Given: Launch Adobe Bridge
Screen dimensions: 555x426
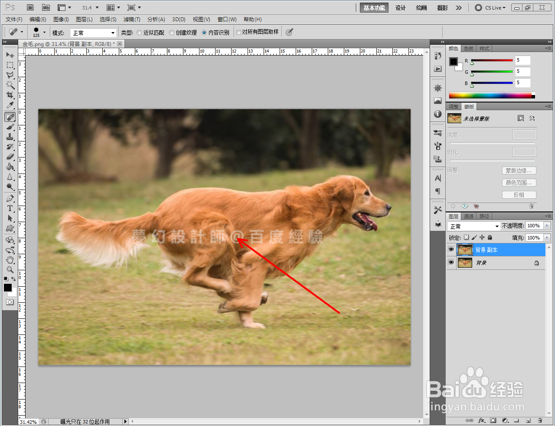Looking at the screenshot, I should point(30,8).
